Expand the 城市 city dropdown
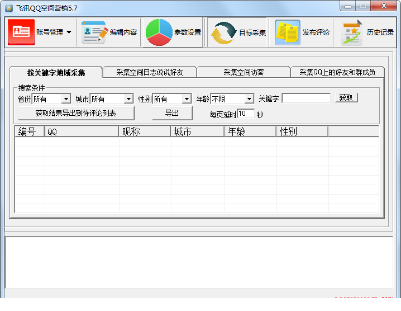401x311 pixels. point(128,99)
